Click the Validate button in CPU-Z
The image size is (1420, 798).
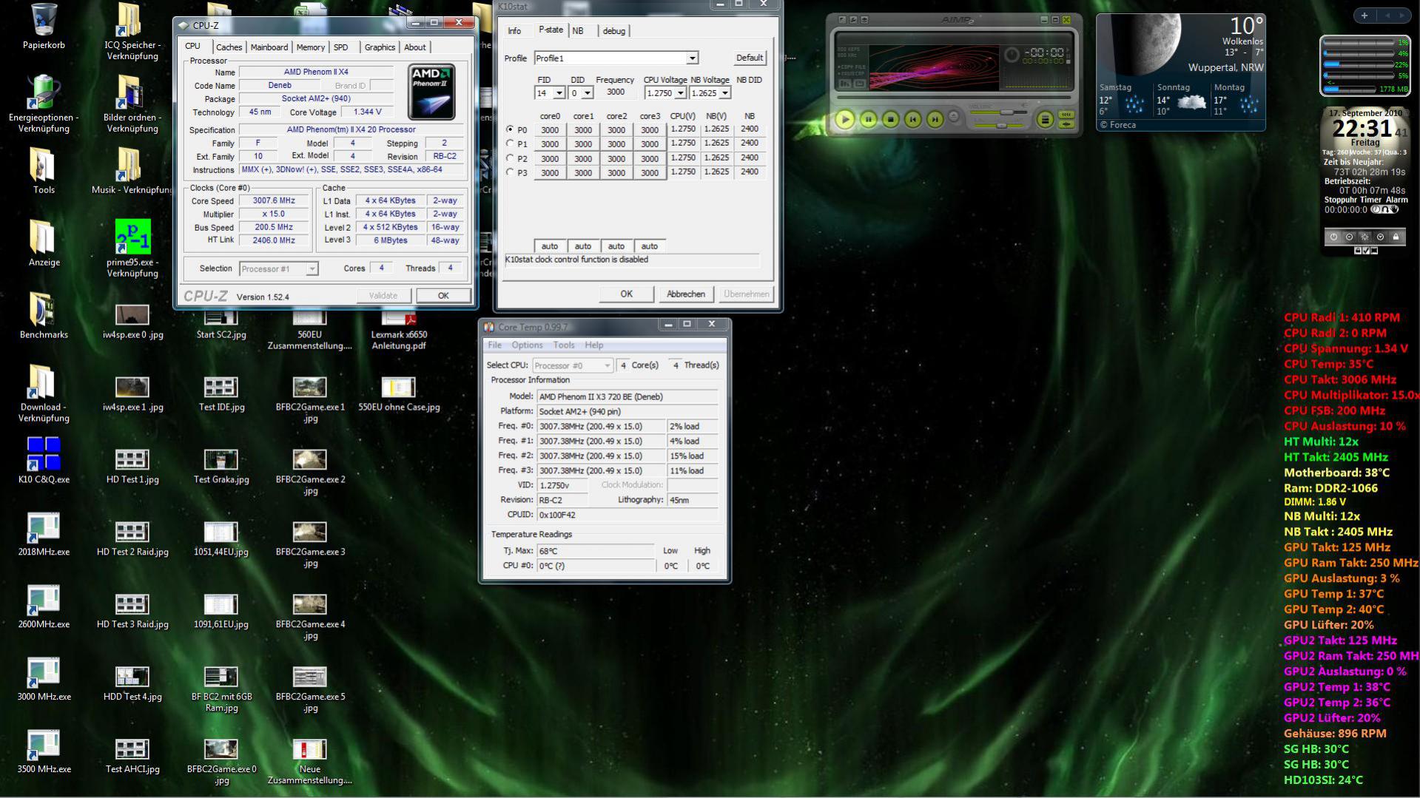click(383, 296)
